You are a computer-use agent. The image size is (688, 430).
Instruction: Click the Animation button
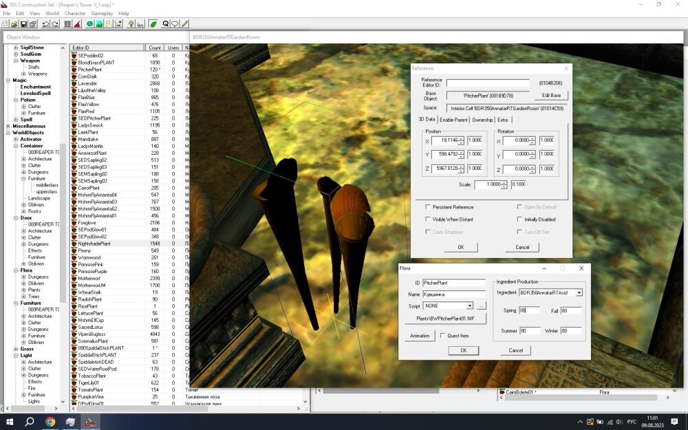click(x=420, y=336)
